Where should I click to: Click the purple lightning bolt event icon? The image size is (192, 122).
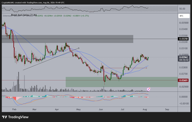point(149,89)
